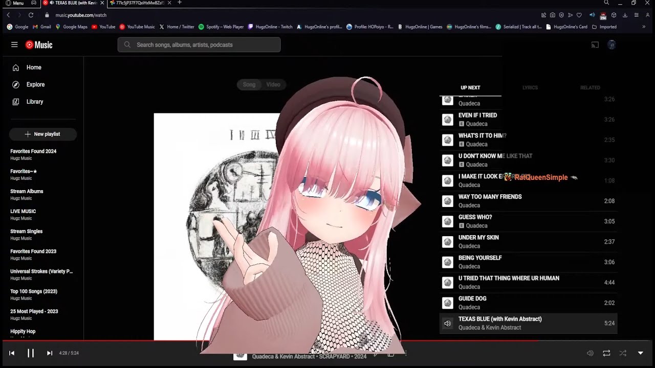This screenshot has height=368, width=655.
Task: Expand the bookmarks overflow chevron
Action: point(644,27)
